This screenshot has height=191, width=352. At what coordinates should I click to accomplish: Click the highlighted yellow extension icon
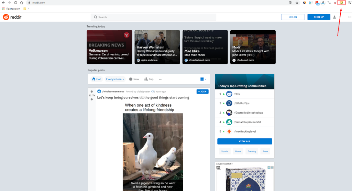click(341, 3)
